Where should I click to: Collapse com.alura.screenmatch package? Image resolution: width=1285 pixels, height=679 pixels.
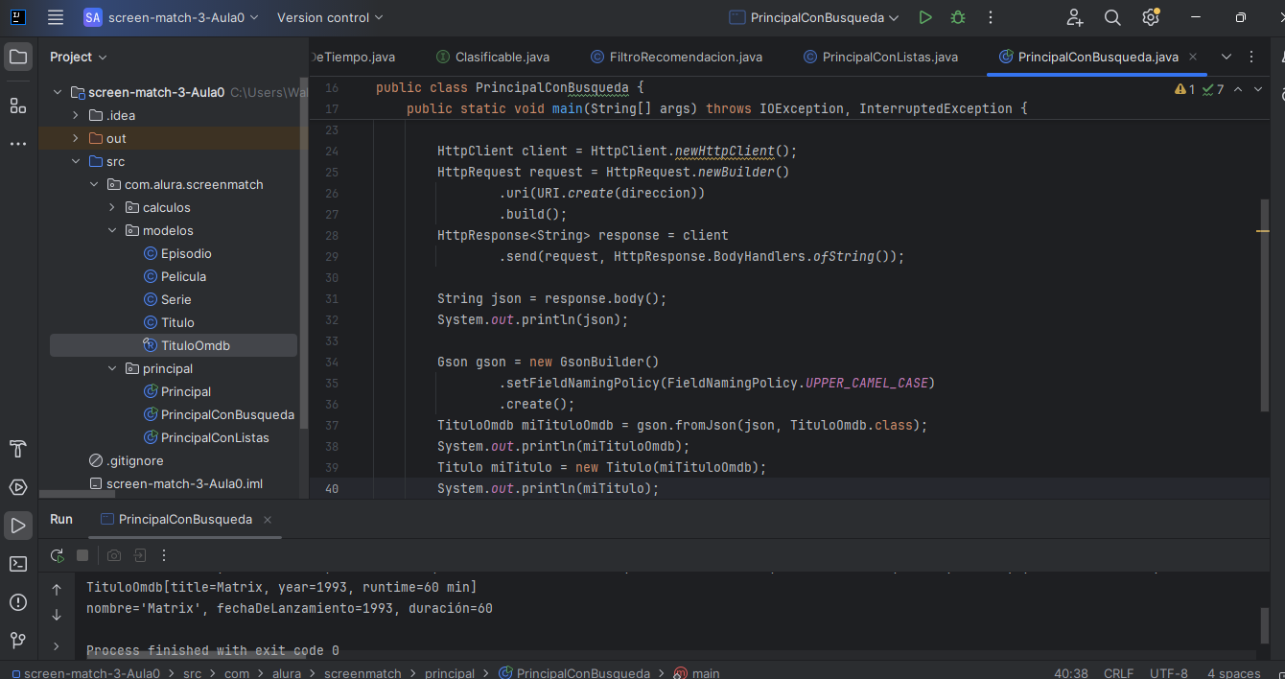pos(94,184)
